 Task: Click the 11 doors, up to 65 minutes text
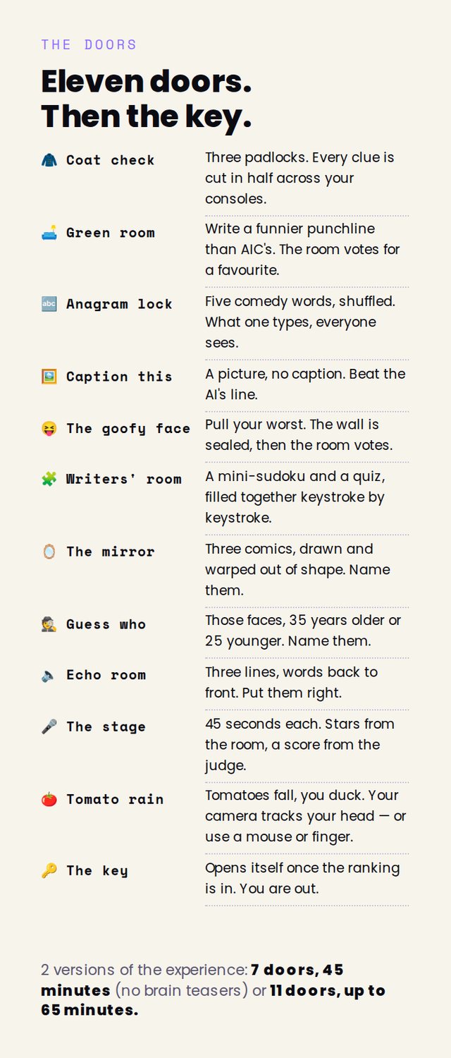tap(213, 999)
